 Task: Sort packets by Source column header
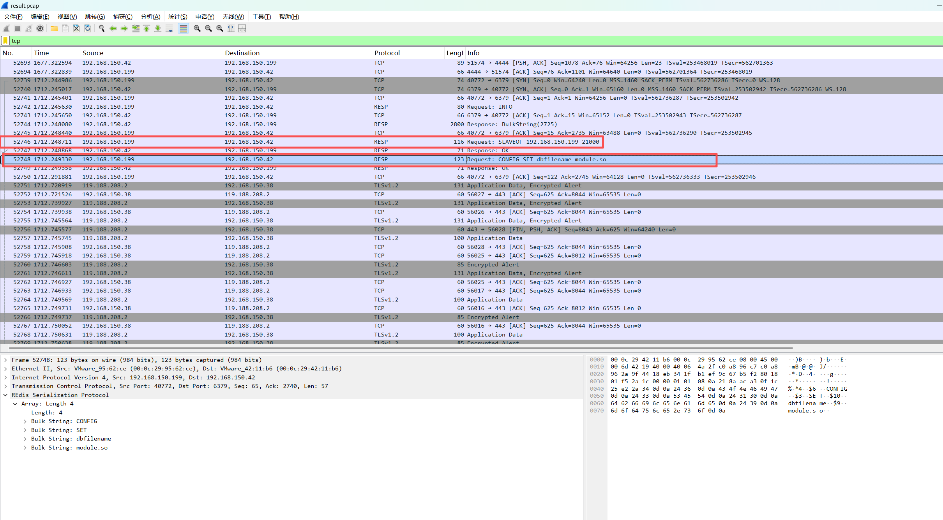pyautogui.click(x=93, y=53)
